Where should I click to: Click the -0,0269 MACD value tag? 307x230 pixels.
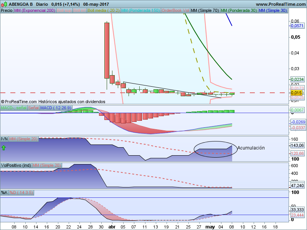click(x=298, y=122)
